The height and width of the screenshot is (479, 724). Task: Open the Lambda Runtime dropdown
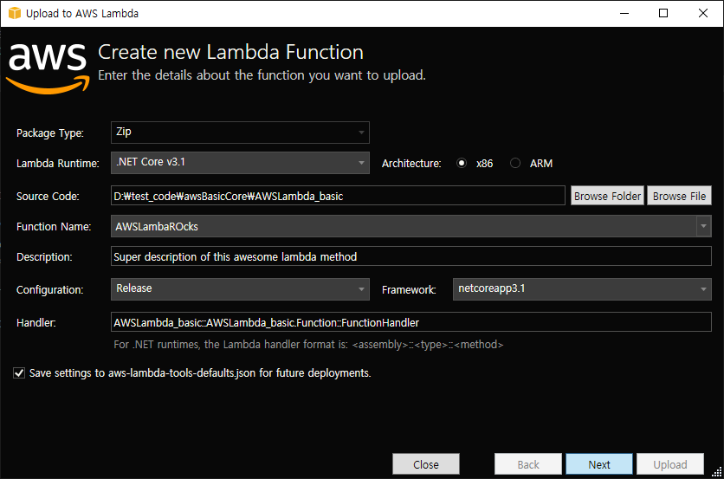[240, 163]
